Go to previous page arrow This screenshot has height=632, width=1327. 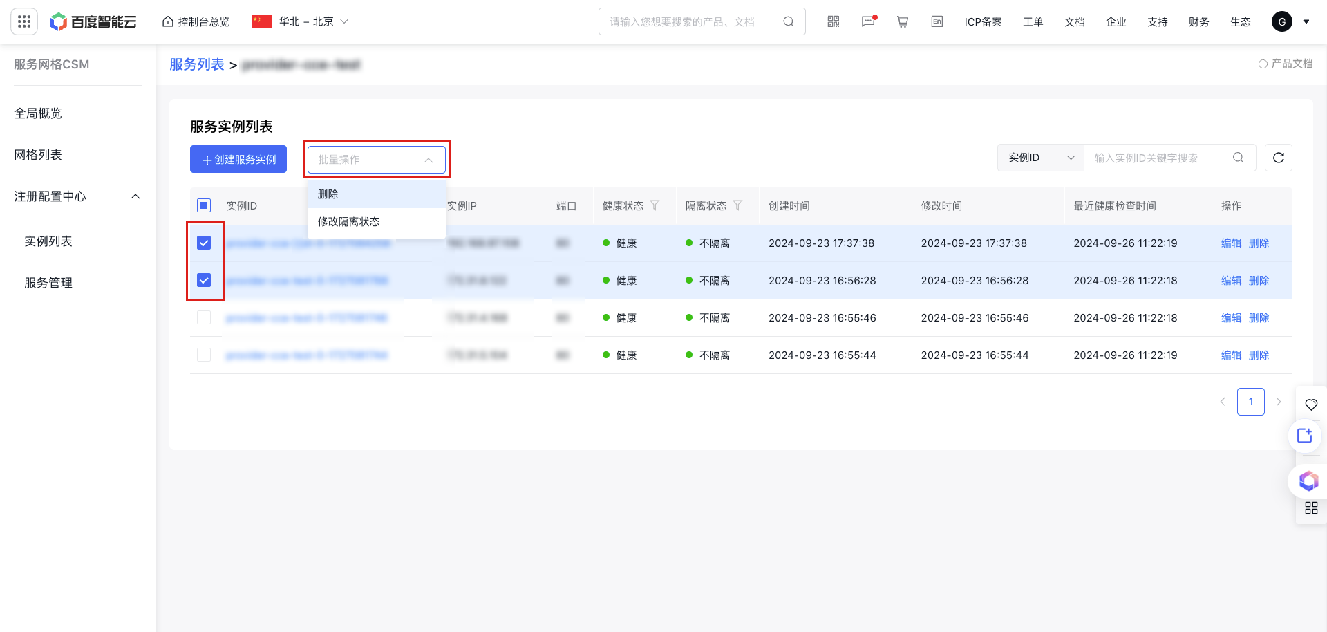click(x=1223, y=402)
